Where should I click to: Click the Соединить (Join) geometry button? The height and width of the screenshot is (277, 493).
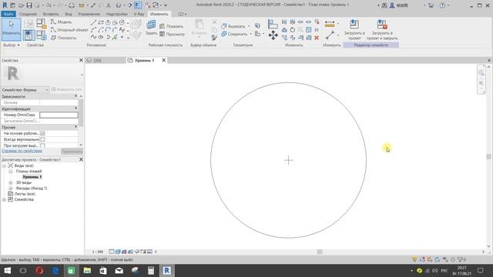tap(234, 34)
